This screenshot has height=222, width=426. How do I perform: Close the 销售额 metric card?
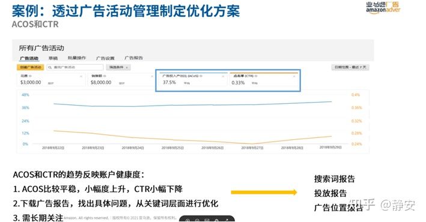coord(151,77)
